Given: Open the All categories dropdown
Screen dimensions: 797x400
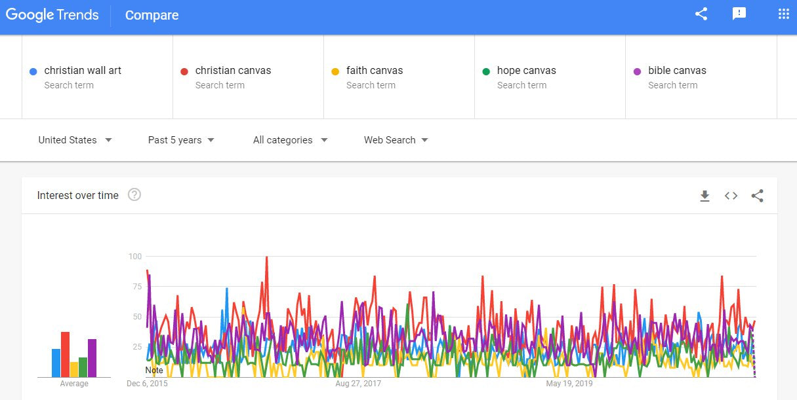Looking at the screenshot, I should point(290,140).
